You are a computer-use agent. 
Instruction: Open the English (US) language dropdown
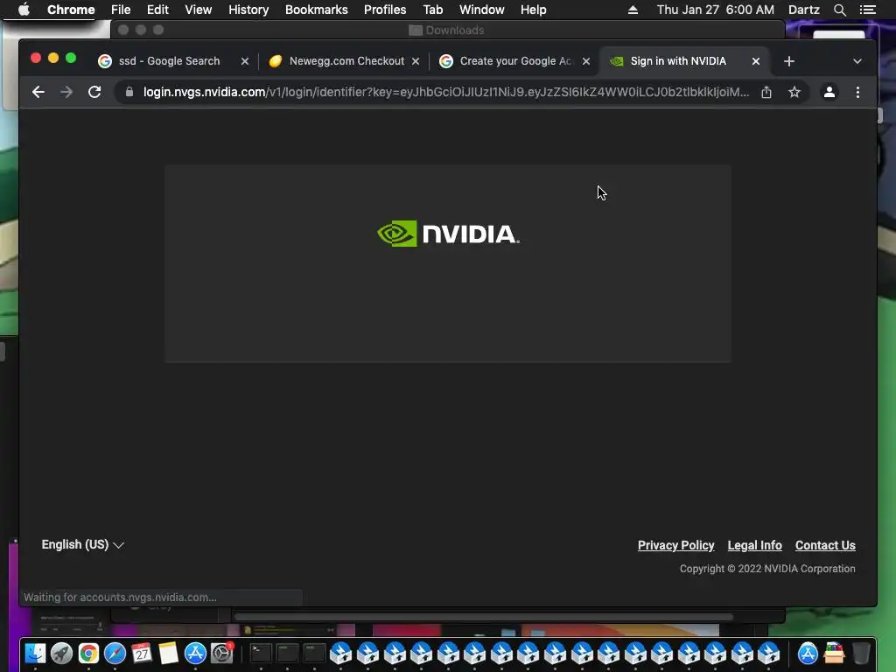click(x=83, y=544)
